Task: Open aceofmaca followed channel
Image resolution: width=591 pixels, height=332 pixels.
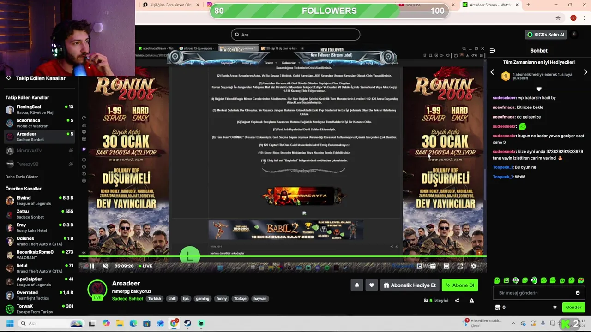Action: coord(39,123)
